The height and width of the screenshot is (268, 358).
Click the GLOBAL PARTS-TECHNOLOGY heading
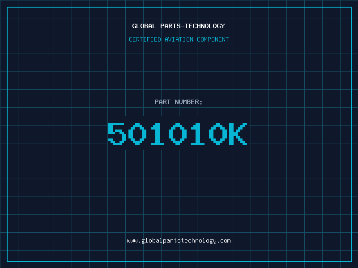point(179,26)
